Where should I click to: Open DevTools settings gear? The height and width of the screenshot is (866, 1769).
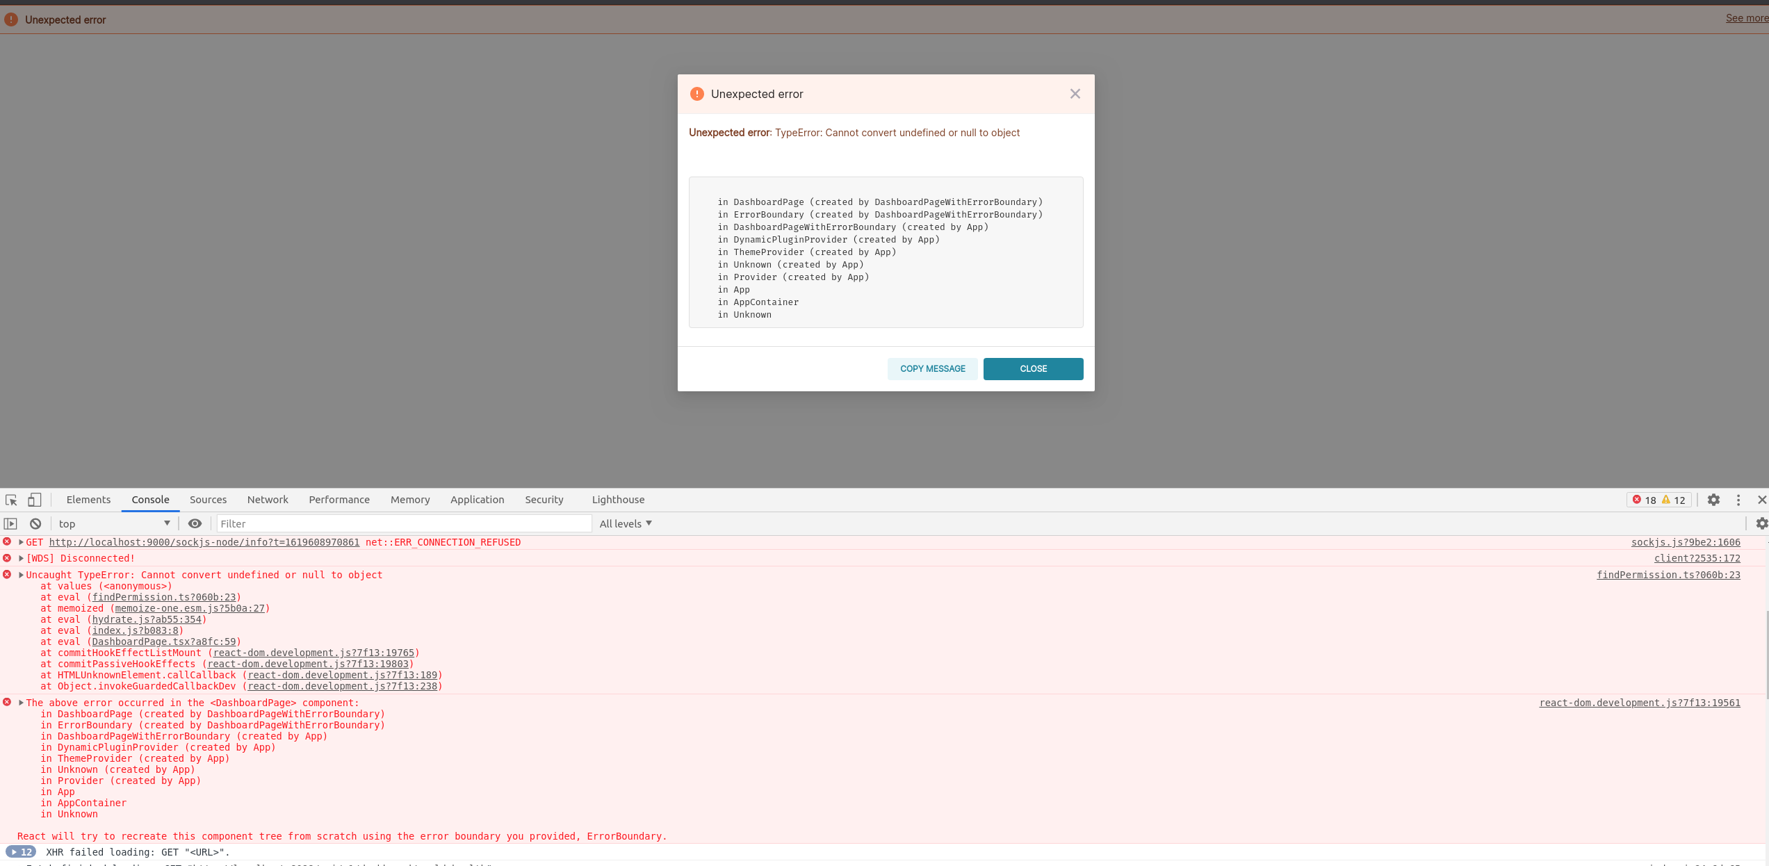1713,500
